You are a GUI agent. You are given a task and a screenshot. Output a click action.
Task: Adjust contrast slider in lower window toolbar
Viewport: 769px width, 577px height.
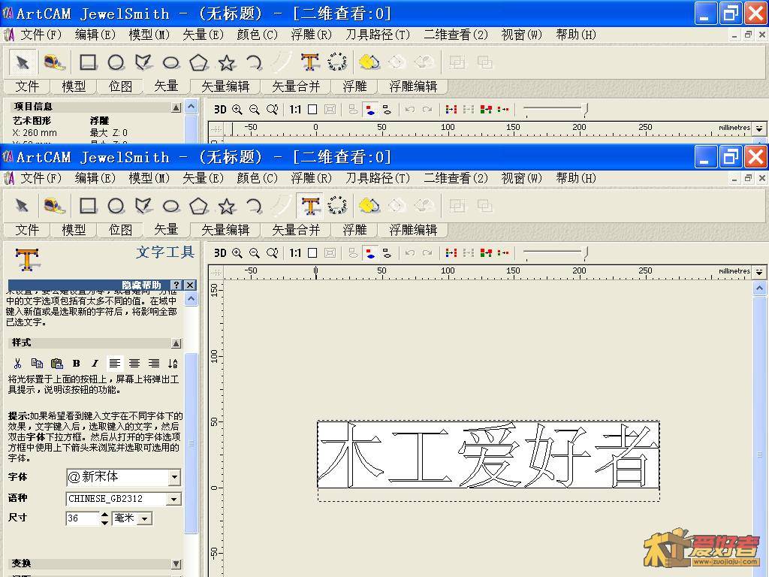[586, 253]
